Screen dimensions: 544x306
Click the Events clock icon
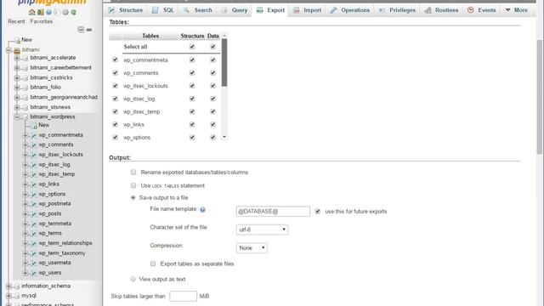click(x=470, y=10)
